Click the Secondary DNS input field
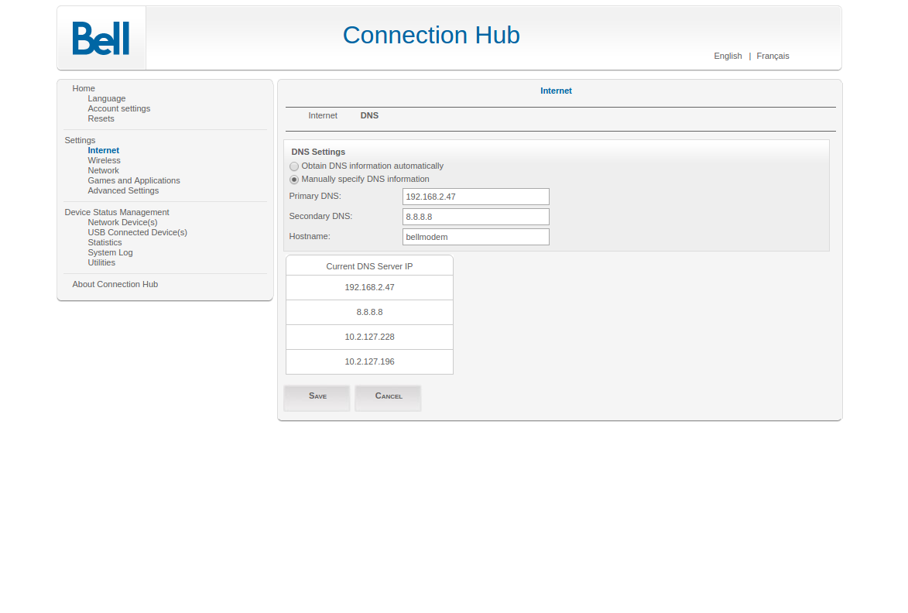908x613 pixels. coord(475,217)
